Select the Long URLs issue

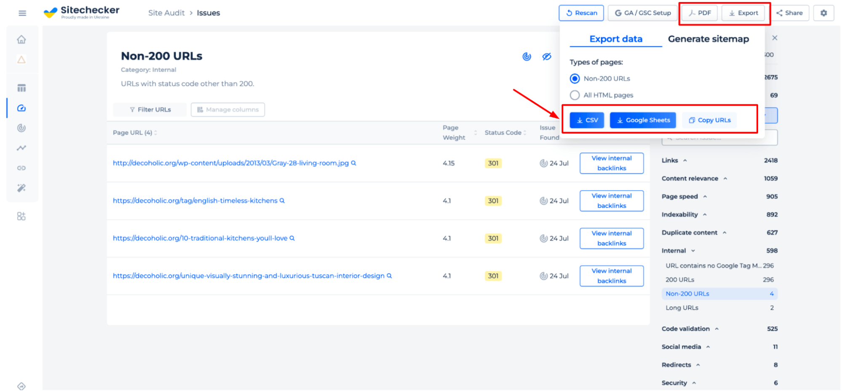[719, 308]
